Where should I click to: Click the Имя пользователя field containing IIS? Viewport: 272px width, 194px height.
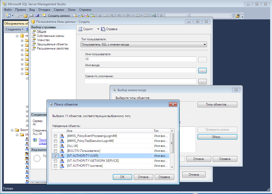140,59
